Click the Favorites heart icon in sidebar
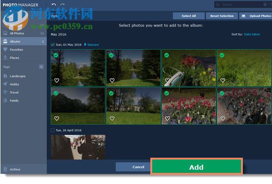The width and height of the screenshot is (272, 184). 6,49
